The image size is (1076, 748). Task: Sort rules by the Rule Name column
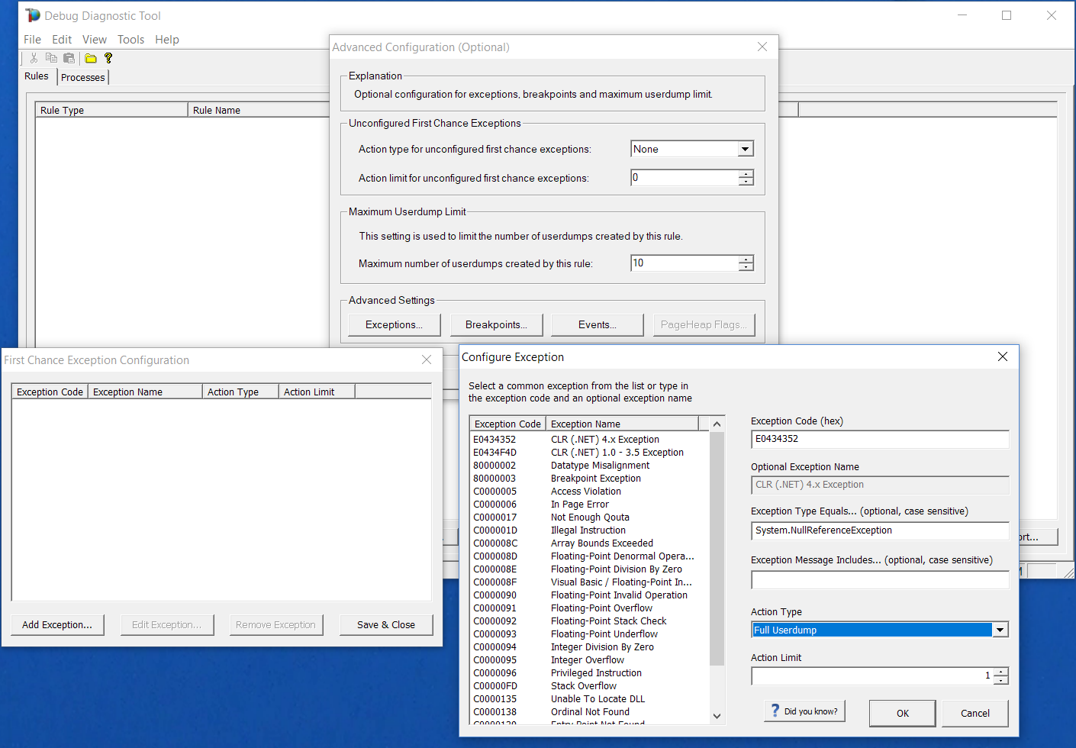pos(259,110)
